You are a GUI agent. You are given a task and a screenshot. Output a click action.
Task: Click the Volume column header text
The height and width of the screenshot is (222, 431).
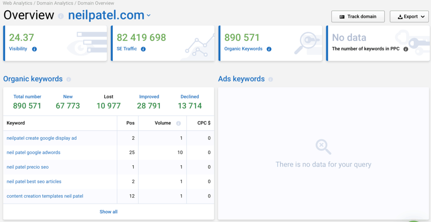(163, 123)
